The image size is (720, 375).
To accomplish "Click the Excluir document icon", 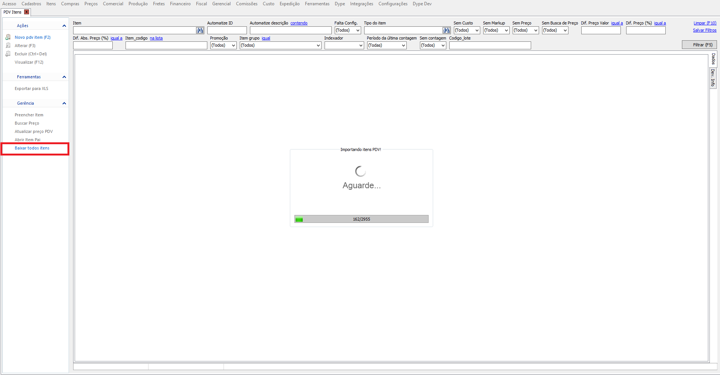I will (x=8, y=54).
